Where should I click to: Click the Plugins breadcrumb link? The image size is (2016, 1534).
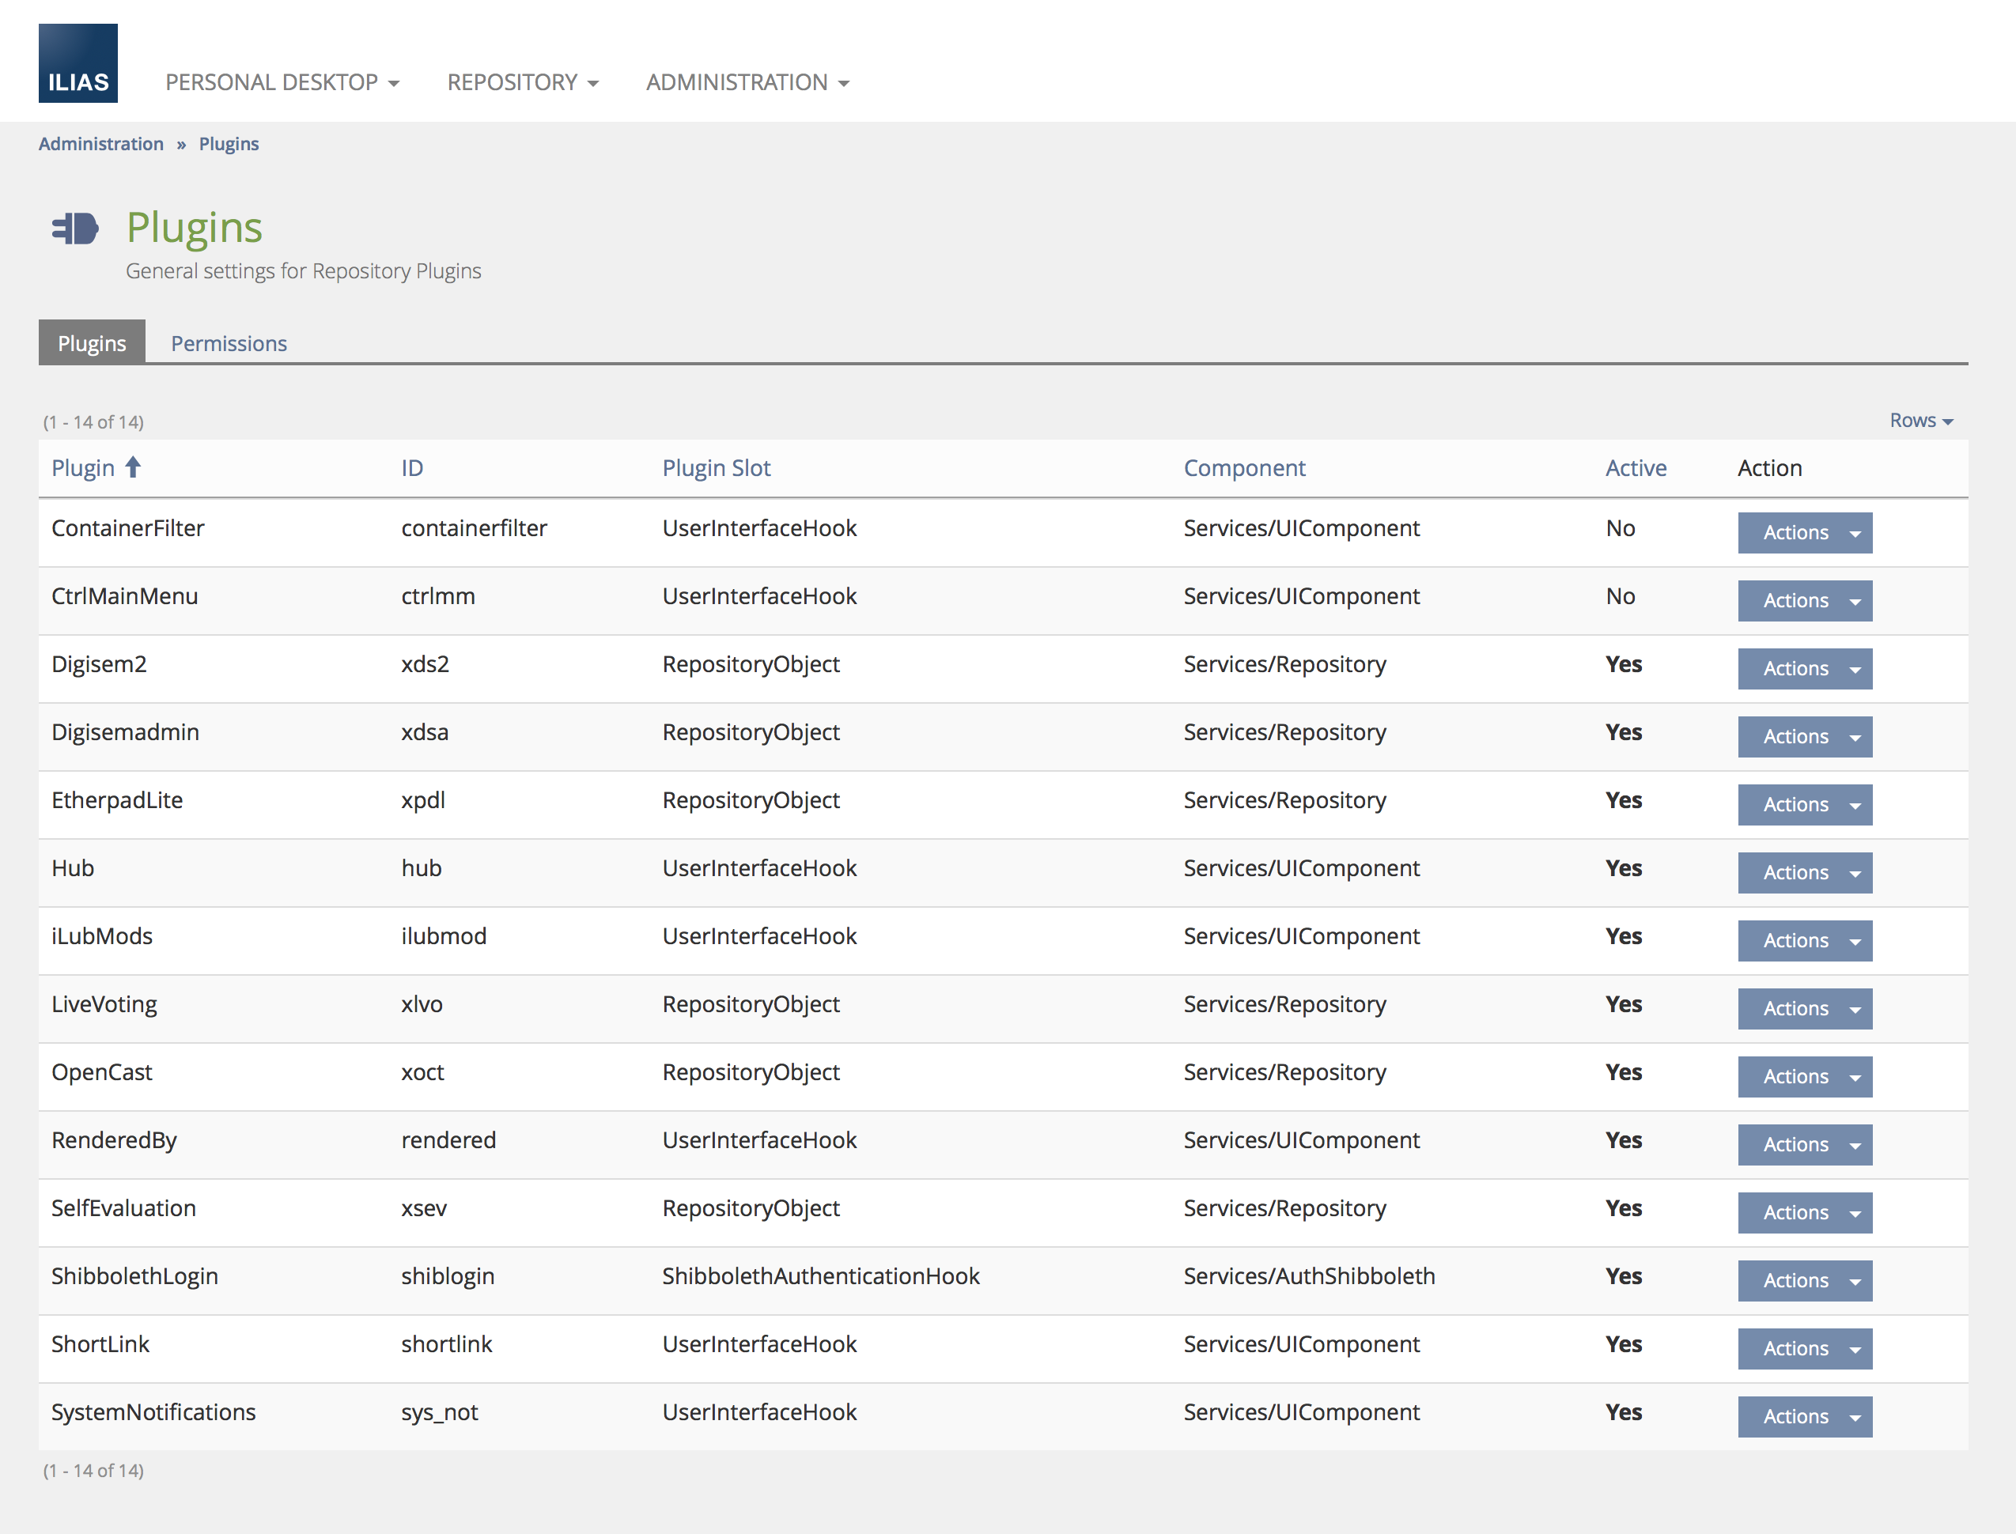(x=229, y=144)
